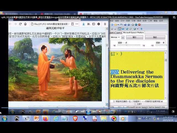Open Windows Start menu
177x133 pixels.
coord(4,119)
